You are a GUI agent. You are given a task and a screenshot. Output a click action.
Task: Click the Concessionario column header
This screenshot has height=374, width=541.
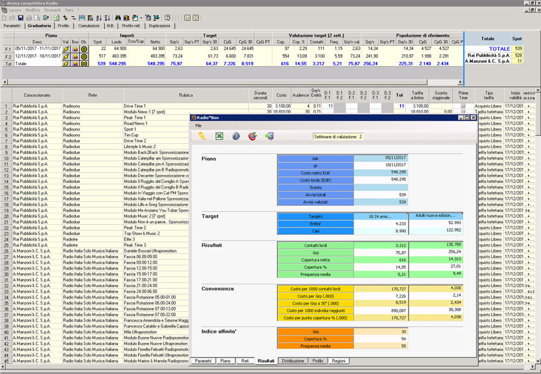point(37,96)
